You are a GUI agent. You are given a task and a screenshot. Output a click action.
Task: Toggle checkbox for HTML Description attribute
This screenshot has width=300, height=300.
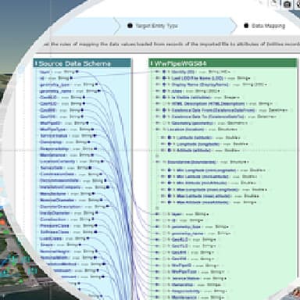165,104
